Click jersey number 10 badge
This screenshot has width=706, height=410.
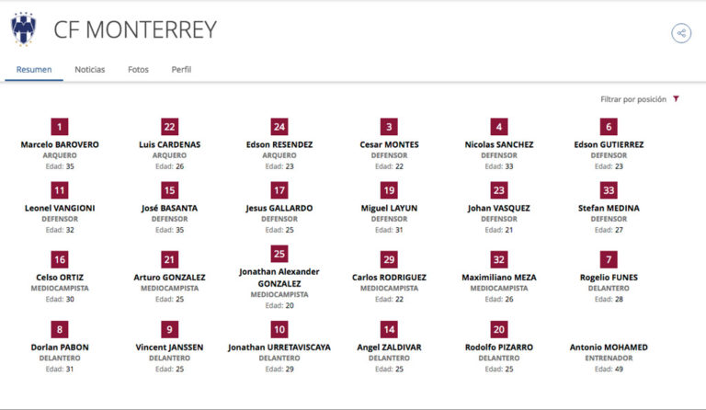(279, 329)
